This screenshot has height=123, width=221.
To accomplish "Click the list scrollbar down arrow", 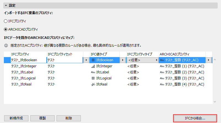I will pyautogui.click(x=215, y=101).
